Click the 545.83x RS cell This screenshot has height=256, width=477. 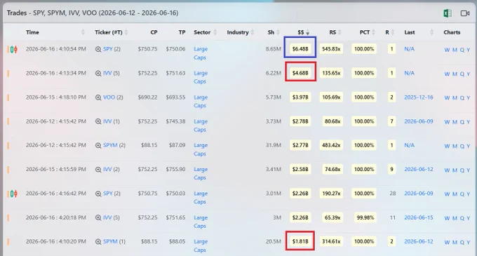pyautogui.click(x=331, y=49)
